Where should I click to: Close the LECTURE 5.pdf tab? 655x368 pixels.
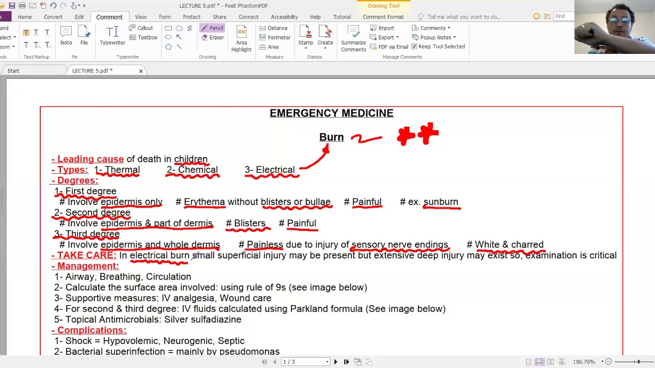141,71
